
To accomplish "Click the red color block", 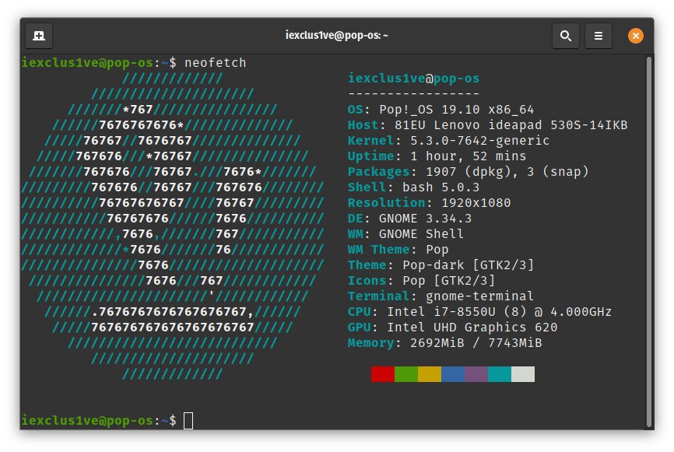I will pyautogui.click(x=383, y=374).
